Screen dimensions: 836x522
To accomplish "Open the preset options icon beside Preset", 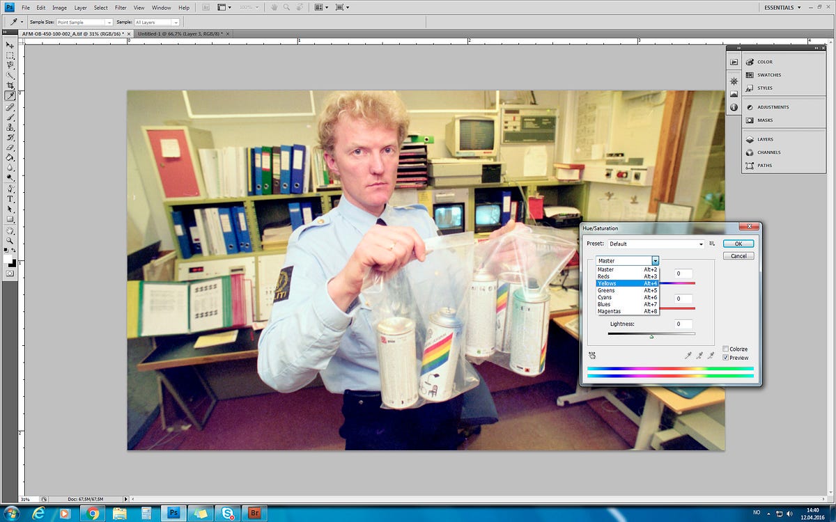I will click(x=712, y=244).
